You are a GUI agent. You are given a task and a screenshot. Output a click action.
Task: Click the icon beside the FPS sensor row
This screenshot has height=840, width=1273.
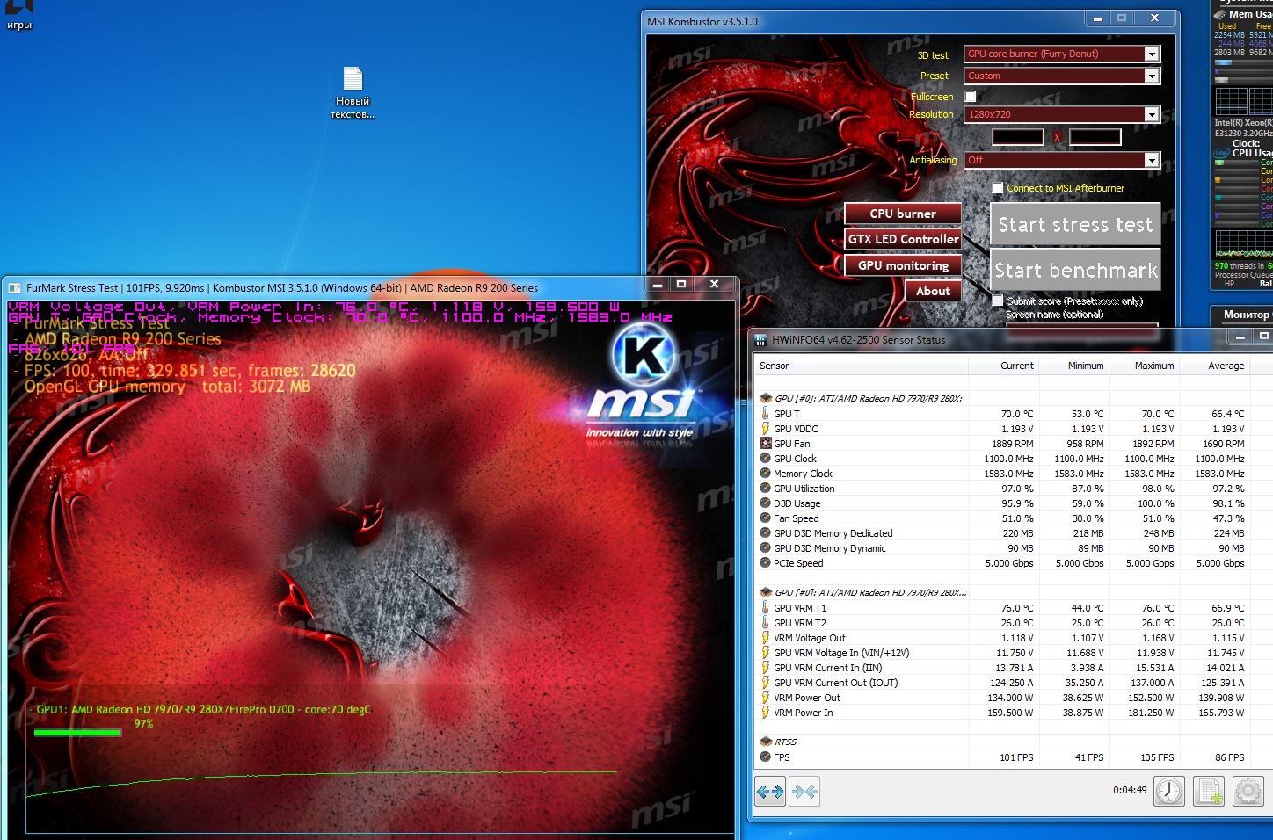point(766,757)
